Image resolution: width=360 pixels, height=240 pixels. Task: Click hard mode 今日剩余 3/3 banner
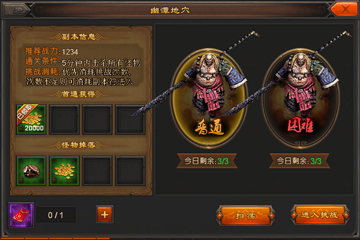(x=299, y=161)
